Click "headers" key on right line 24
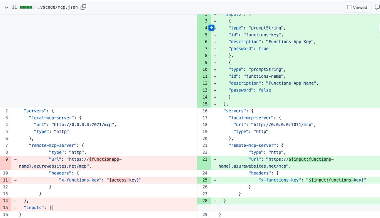 pyautogui.click(x=260, y=173)
